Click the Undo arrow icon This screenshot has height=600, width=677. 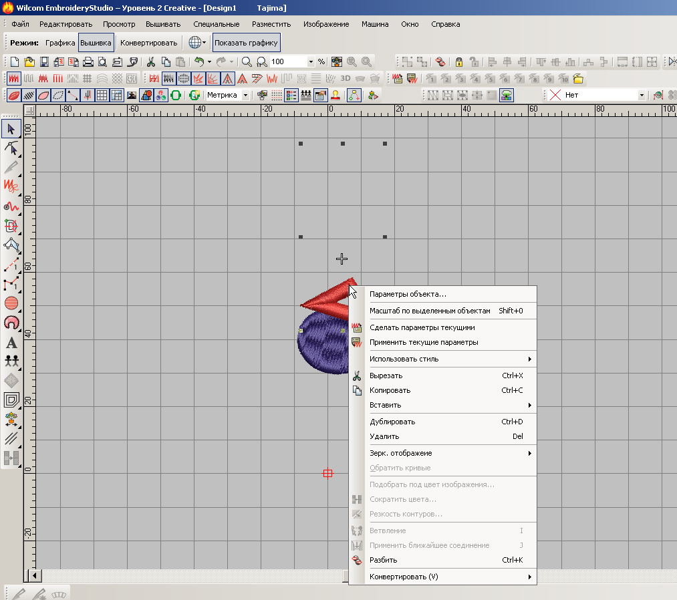[198, 61]
